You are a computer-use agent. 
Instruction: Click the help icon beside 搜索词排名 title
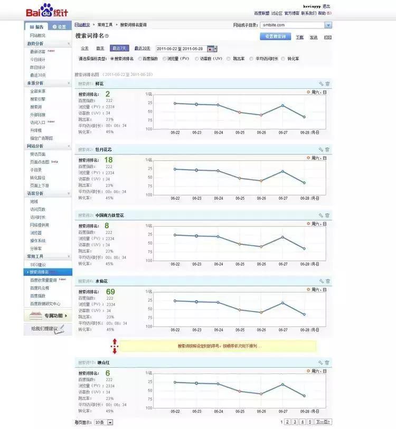[107, 36]
